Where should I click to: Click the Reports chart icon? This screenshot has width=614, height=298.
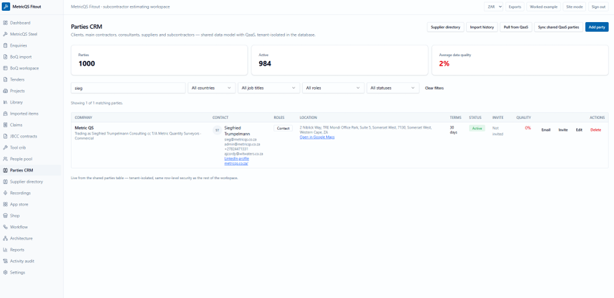(5, 250)
